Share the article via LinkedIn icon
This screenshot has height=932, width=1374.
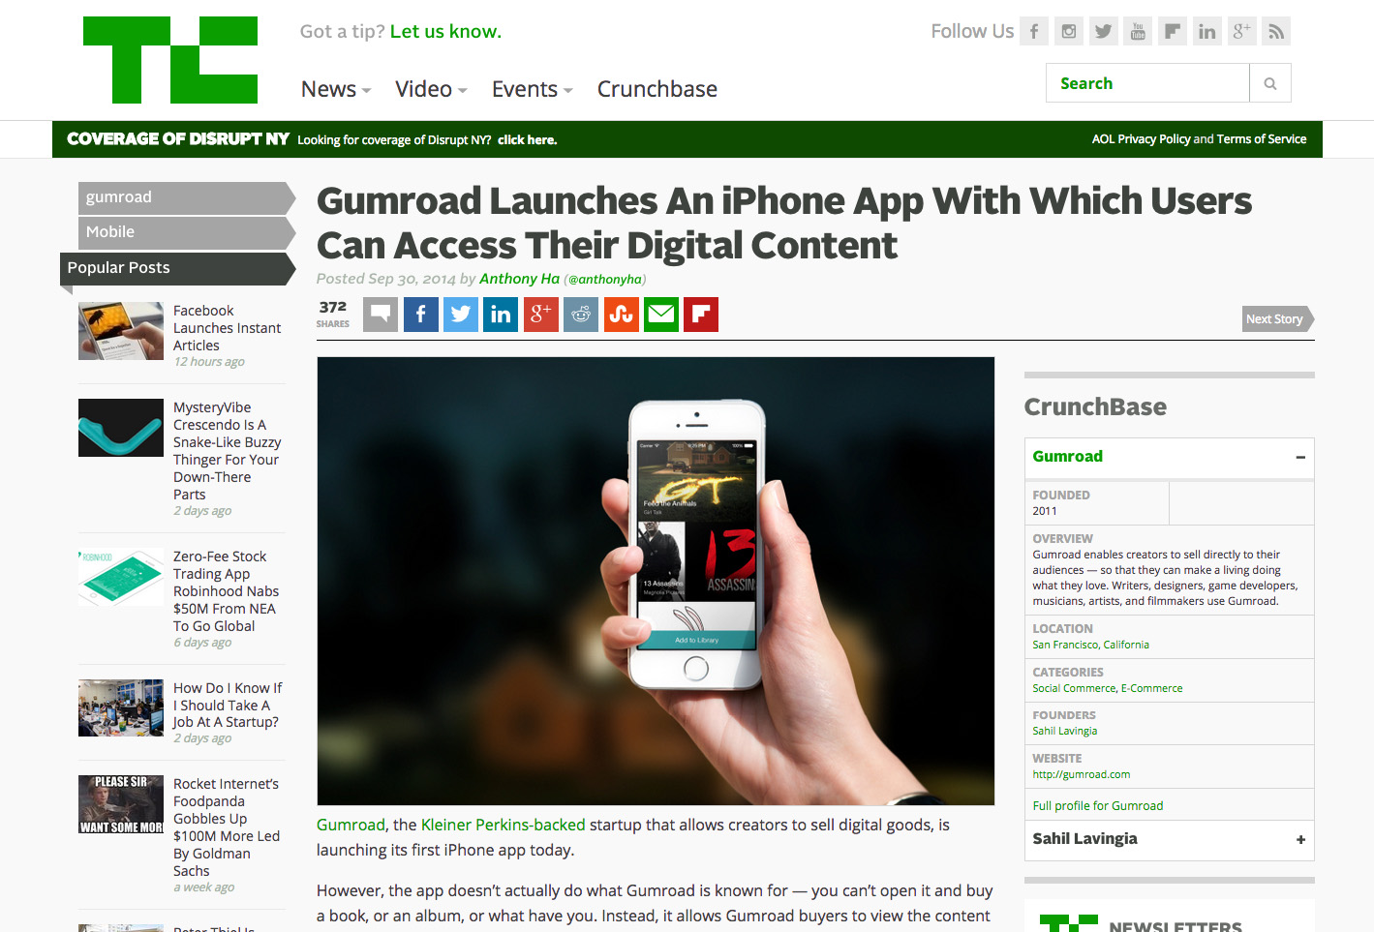tap(501, 315)
